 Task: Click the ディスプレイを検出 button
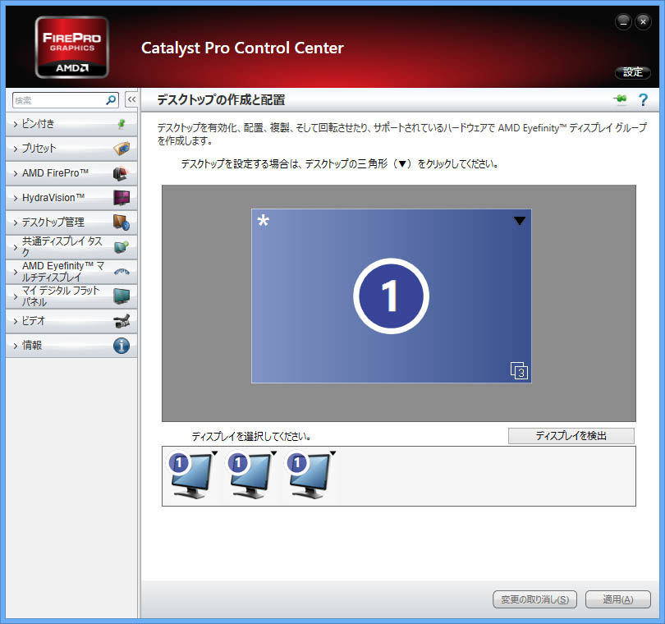(571, 436)
